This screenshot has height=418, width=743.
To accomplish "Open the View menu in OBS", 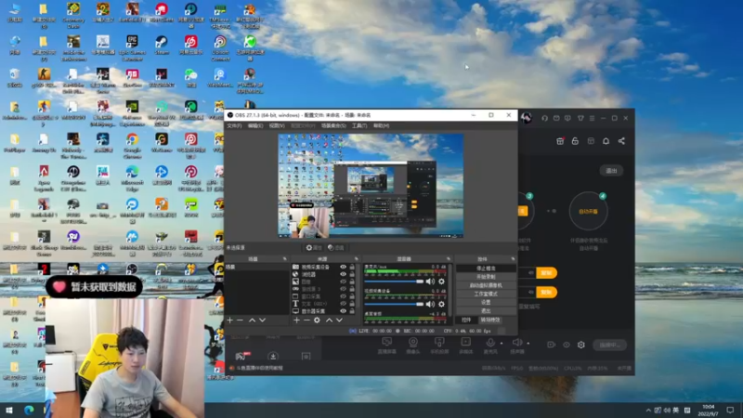I will pos(277,125).
